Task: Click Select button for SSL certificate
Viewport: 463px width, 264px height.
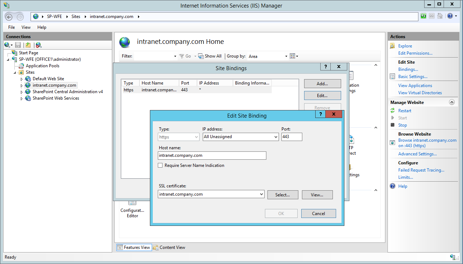Action: click(283, 195)
